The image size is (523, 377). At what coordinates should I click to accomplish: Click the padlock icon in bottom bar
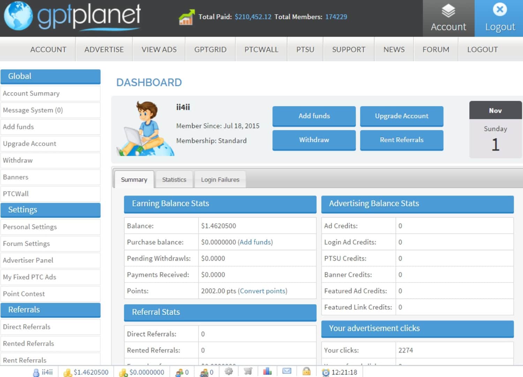(306, 371)
